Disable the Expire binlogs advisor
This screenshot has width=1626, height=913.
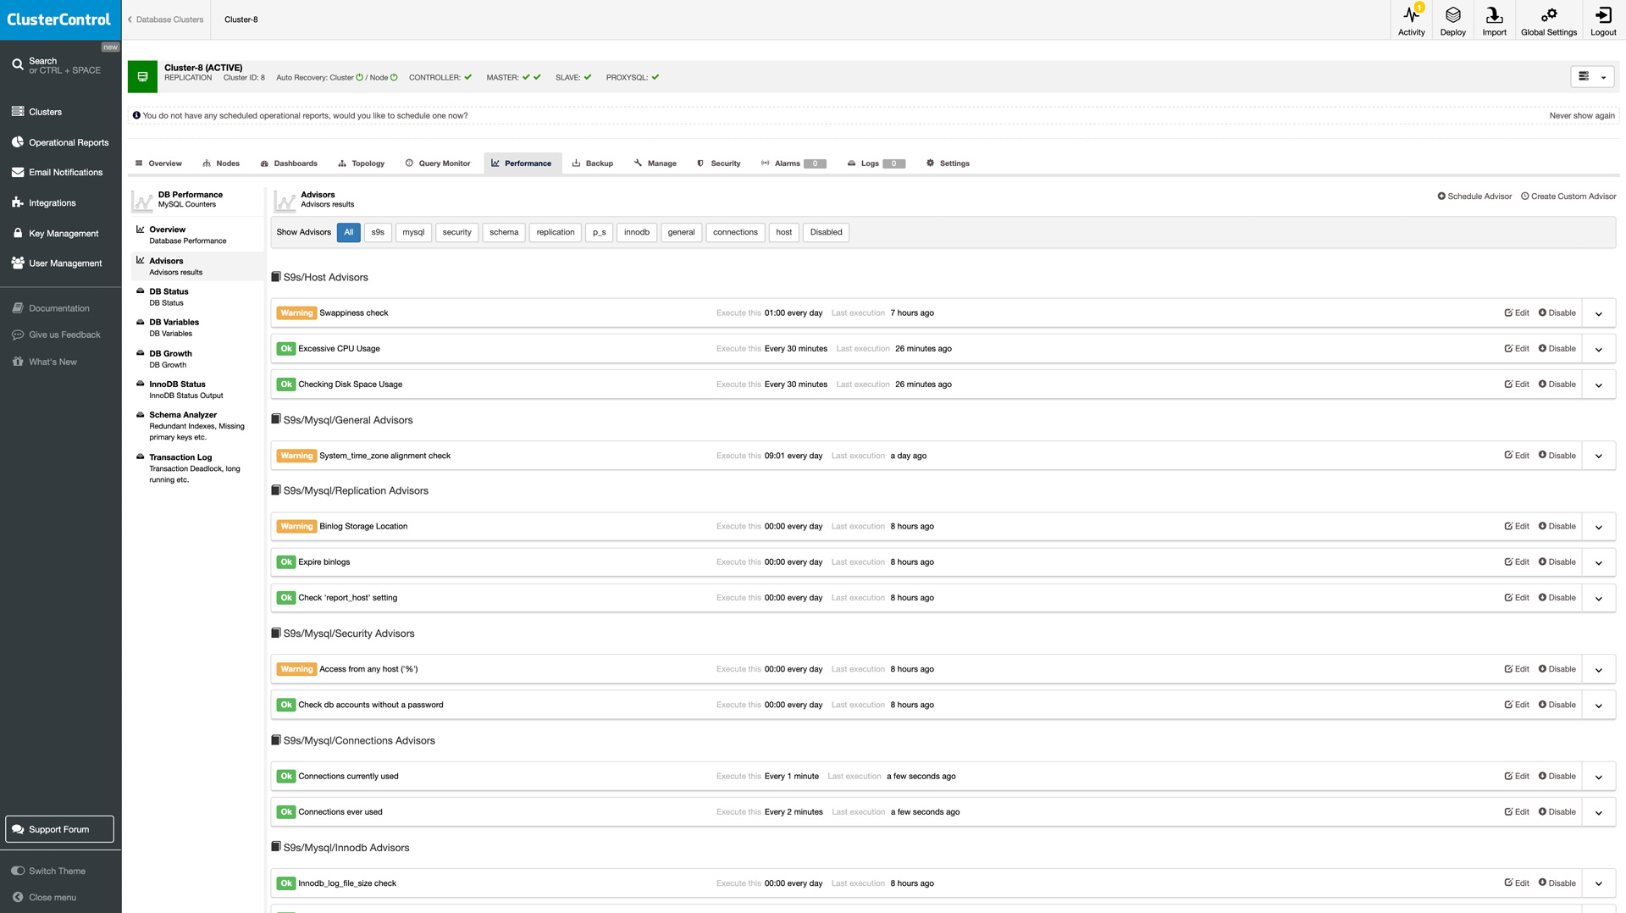[x=1557, y=562]
